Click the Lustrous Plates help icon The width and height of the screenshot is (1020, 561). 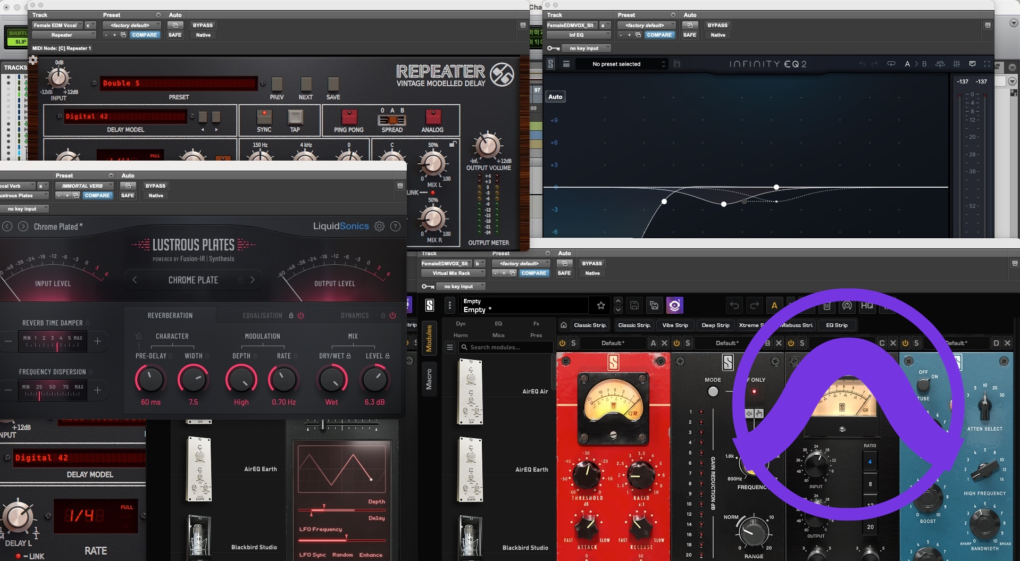[x=395, y=227]
